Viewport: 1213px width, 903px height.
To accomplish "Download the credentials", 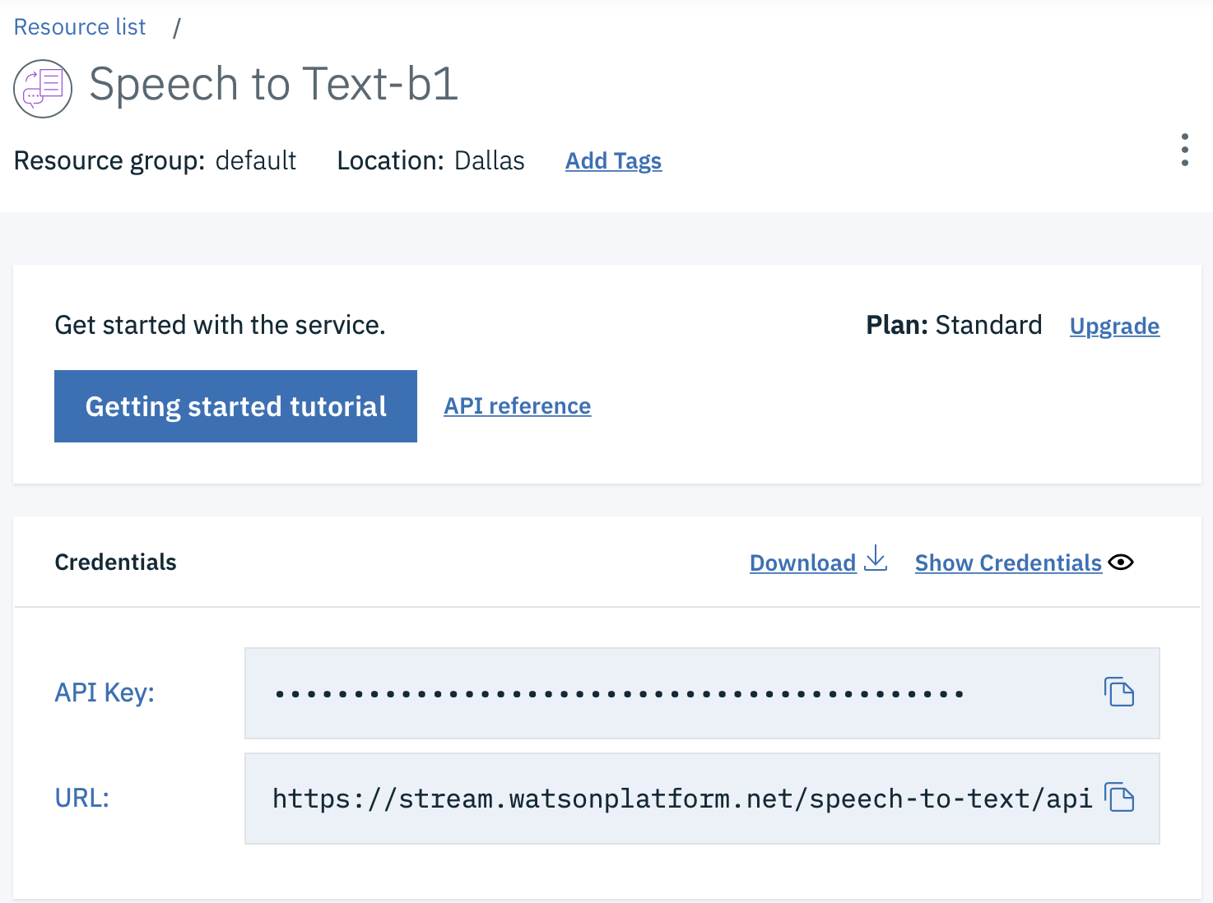I will pyautogui.click(x=802, y=563).
